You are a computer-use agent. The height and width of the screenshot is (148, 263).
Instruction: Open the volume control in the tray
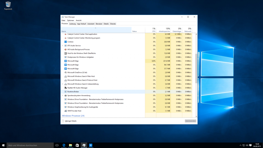click(x=247, y=145)
